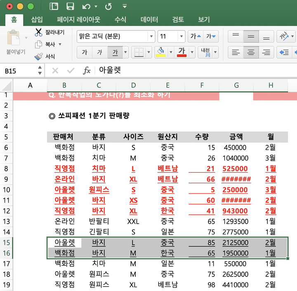Screen dimensions: 297x291
Task: Open the font size dropdown
Action: [181, 36]
